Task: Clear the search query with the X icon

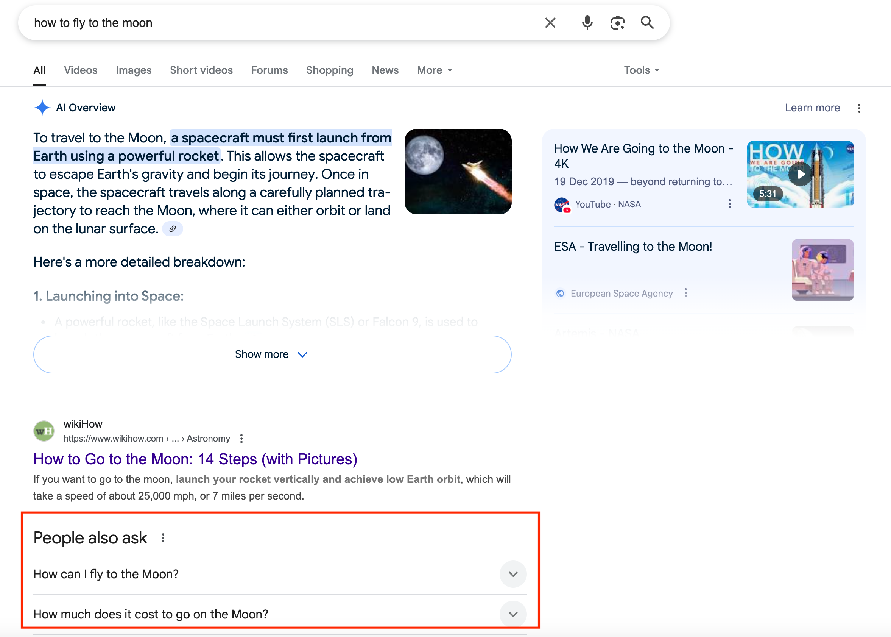Action: (550, 23)
